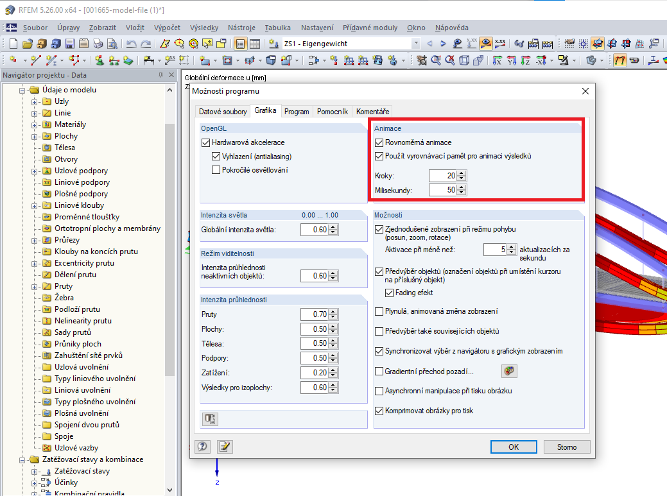Toggle the highlighted Show results eye icon
667x496 pixels.
(486, 44)
